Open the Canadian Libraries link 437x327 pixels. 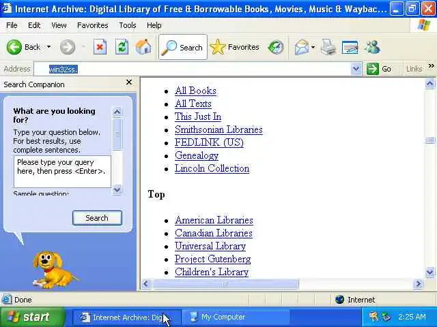[214, 233]
